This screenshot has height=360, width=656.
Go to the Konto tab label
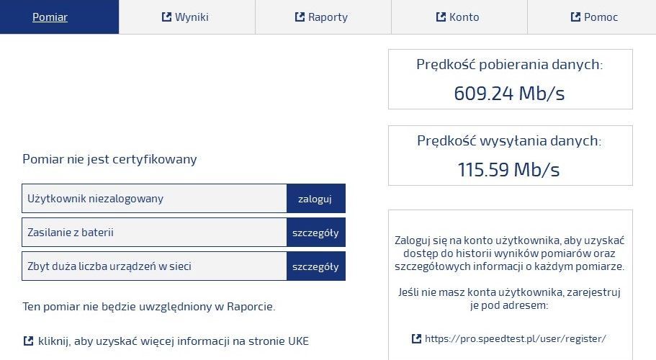coord(464,17)
